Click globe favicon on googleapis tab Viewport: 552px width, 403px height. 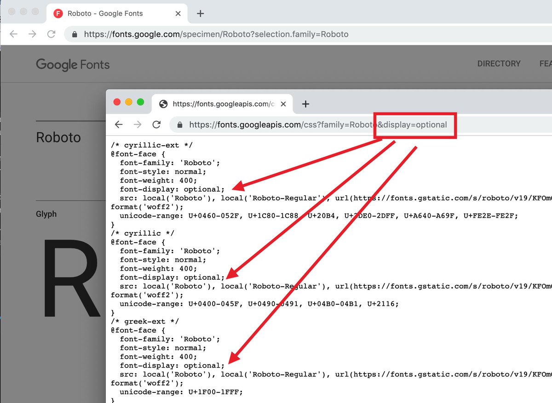(x=163, y=104)
